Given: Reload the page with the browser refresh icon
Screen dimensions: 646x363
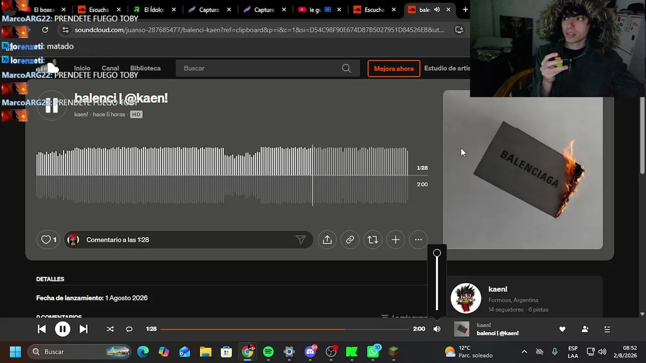Looking at the screenshot, I should 45,30.
